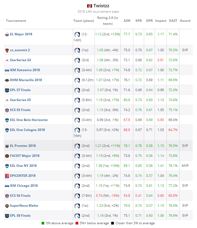The image size is (197, 228).
Task: Open the FACEIT Major 2018 link
Action: tap(25, 156)
